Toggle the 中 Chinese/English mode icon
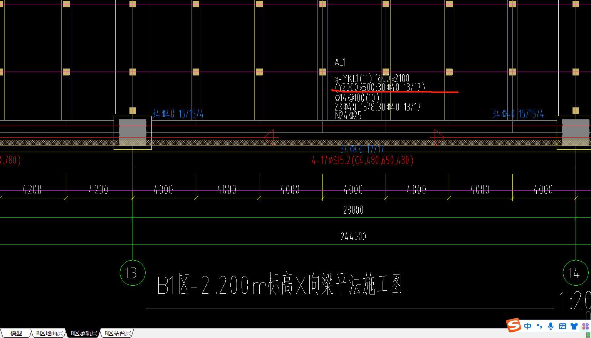The image size is (591, 338). 528,326
